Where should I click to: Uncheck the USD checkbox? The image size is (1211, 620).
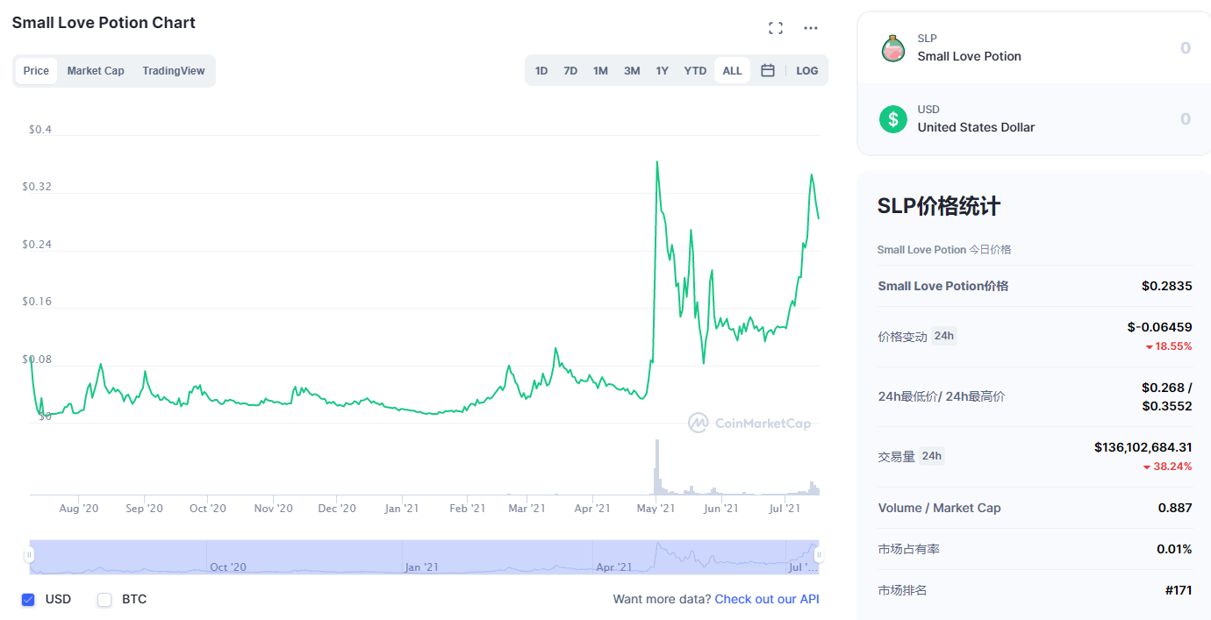[x=28, y=600]
